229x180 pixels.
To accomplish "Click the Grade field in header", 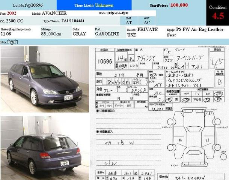I will pyautogui.click(x=114, y=13).
